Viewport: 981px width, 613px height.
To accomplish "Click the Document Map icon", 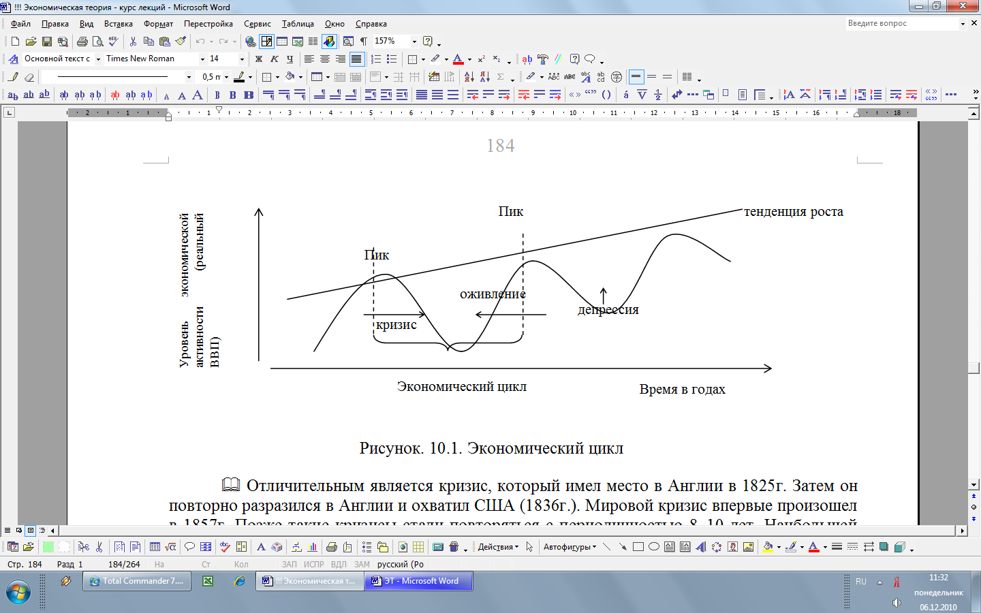I will [348, 42].
